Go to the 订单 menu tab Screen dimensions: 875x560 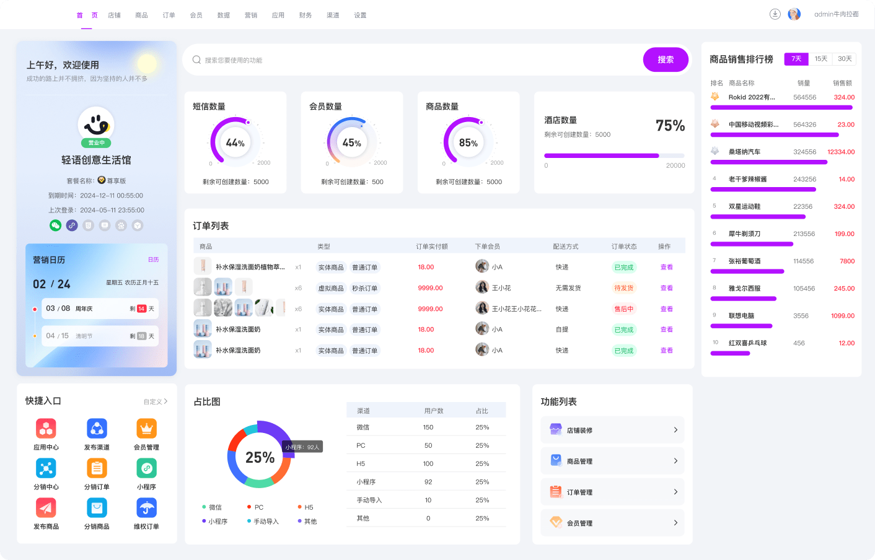(x=169, y=15)
